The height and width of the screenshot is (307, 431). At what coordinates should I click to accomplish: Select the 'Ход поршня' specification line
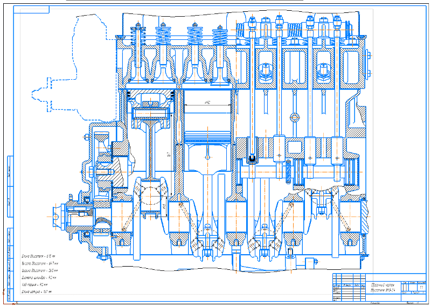click(34, 285)
